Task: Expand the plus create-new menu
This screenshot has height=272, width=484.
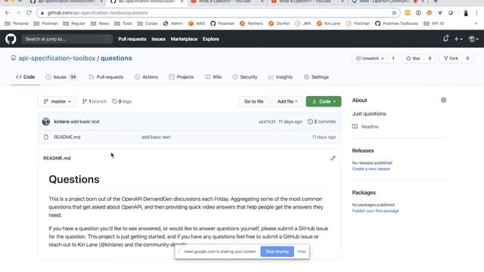Action: click(458, 39)
